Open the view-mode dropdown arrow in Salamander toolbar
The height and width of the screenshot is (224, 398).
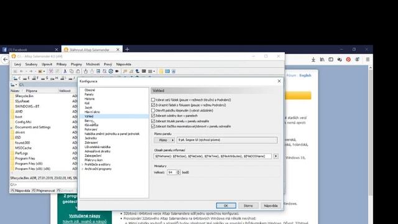[x=154, y=72]
